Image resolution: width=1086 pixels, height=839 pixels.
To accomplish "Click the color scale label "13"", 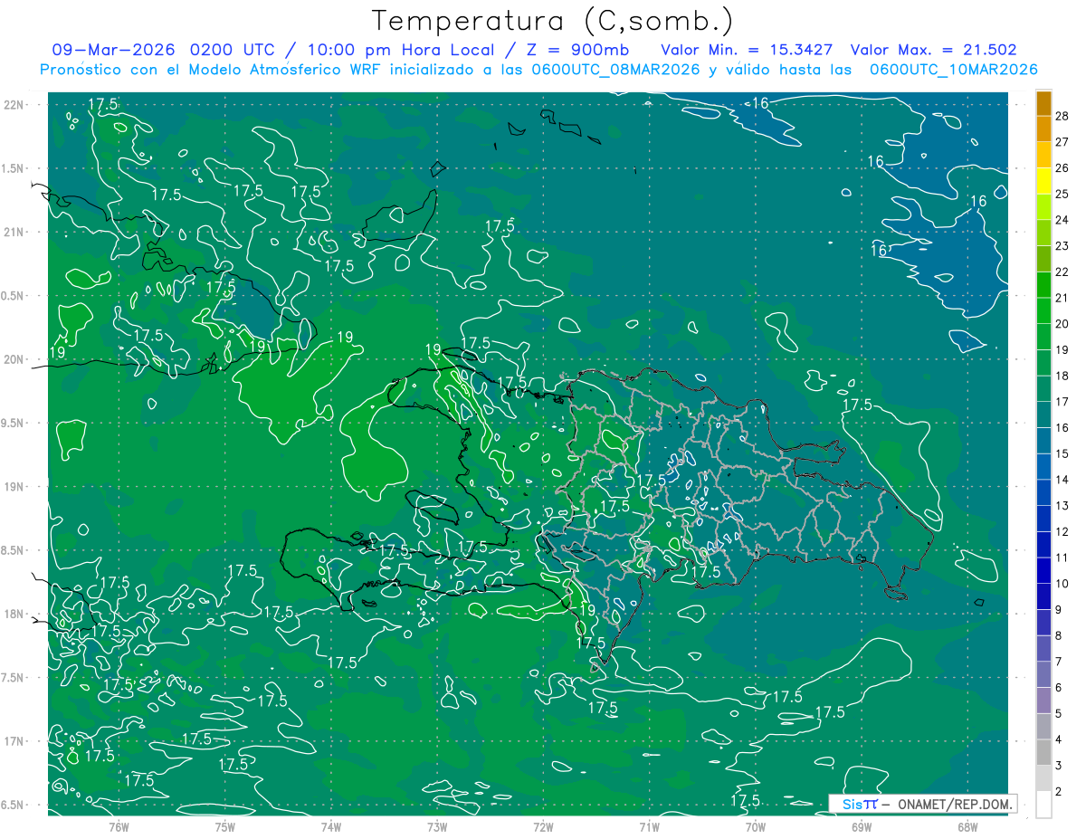I will 1062,506.
